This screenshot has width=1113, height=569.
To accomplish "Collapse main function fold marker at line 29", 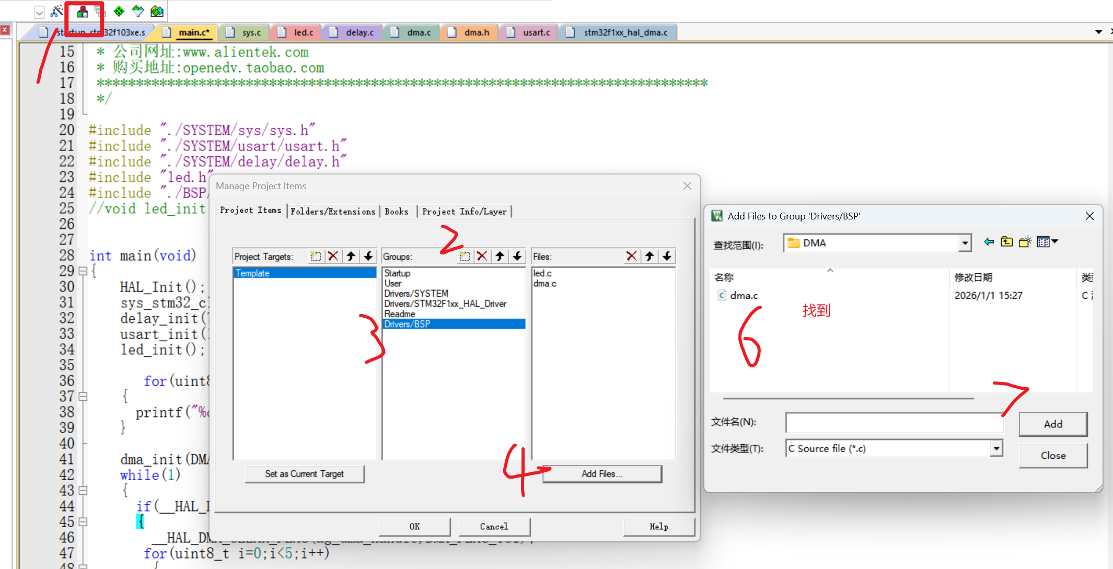I will (x=83, y=271).
